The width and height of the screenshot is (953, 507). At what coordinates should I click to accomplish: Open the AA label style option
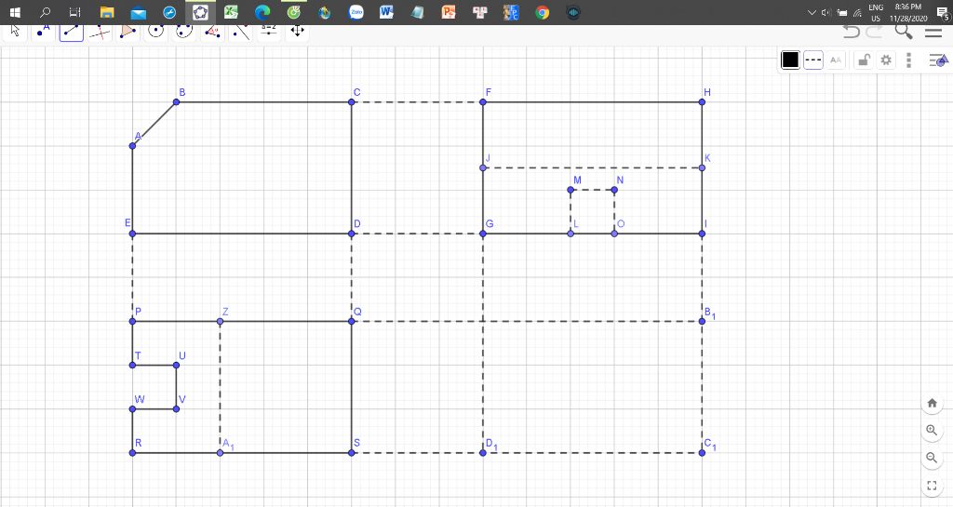[x=836, y=60]
